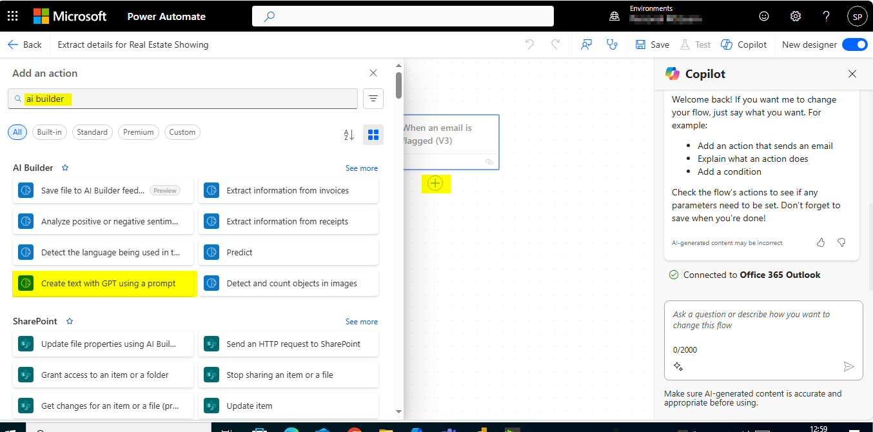
Task: Choose Get changes for an item or file
Action: point(103,406)
